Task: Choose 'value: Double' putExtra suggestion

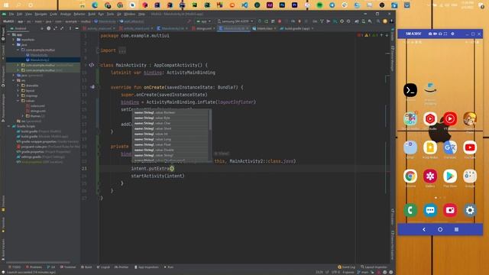Action: [x=171, y=150]
